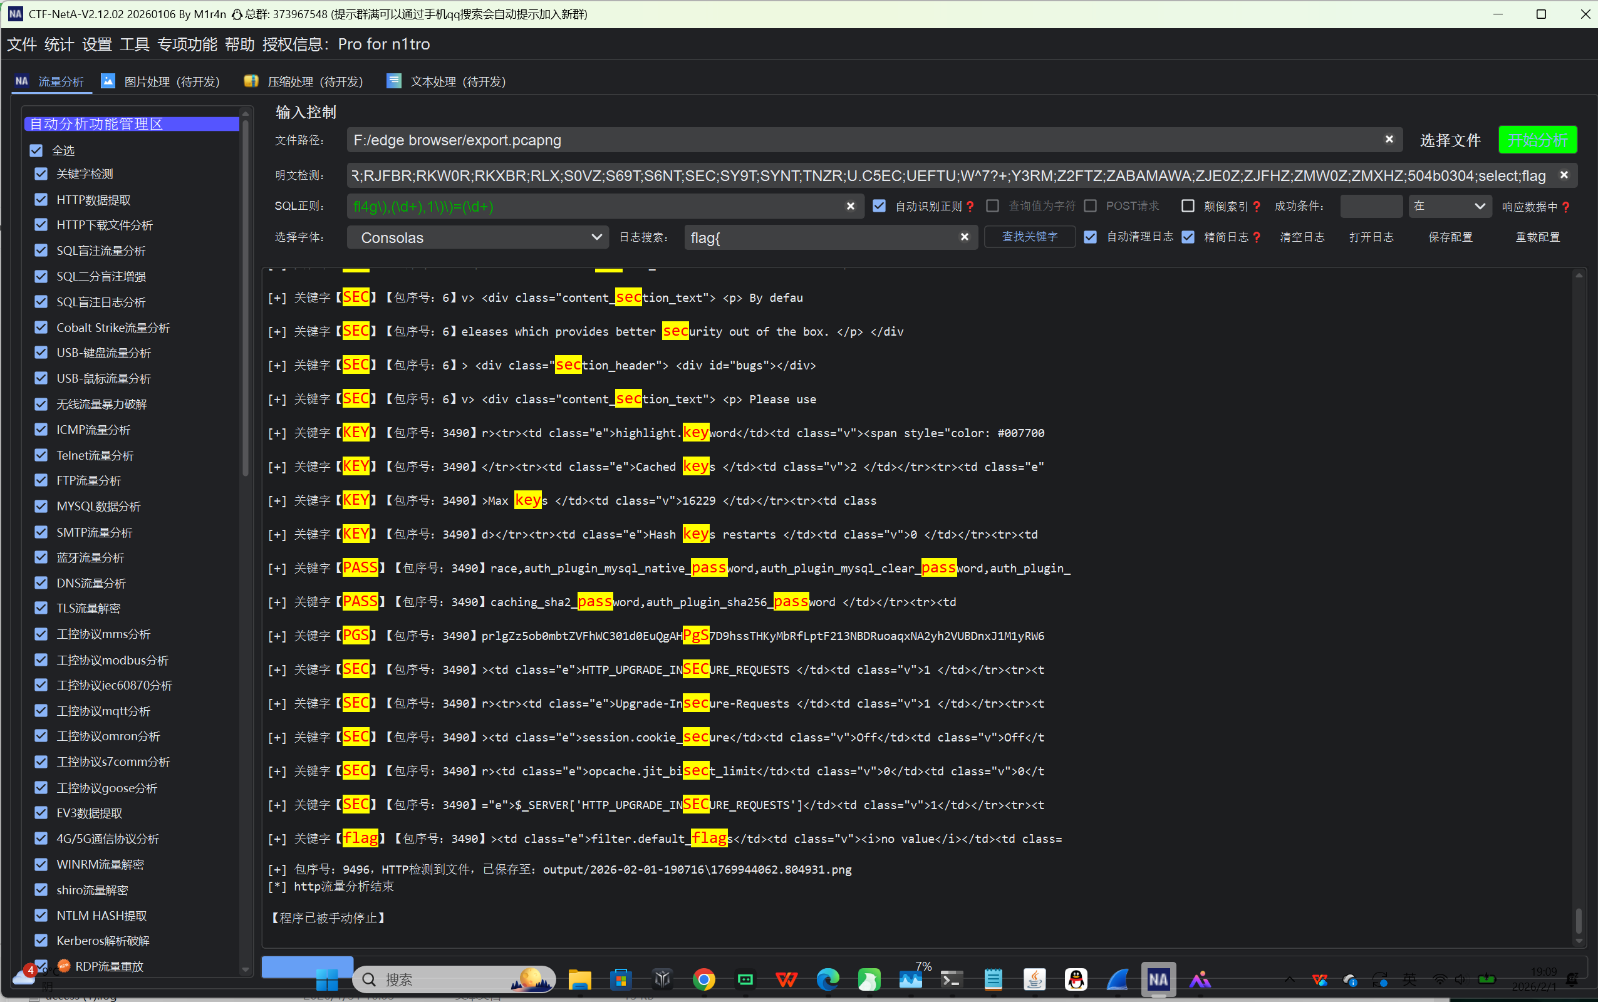This screenshot has width=1598, height=1002.
Task: Enable the 颠倒索引 checkbox
Action: [1188, 206]
